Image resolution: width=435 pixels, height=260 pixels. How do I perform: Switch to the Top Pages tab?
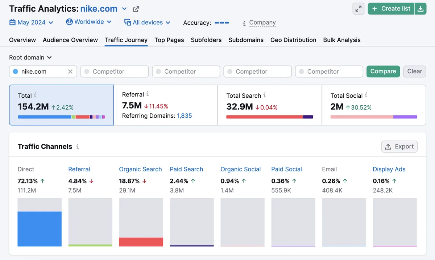pyautogui.click(x=169, y=40)
